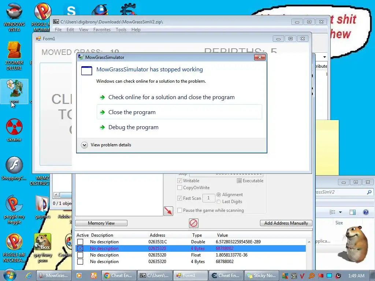Click the Value column header
This screenshot has height=281, width=375.
coord(222,235)
